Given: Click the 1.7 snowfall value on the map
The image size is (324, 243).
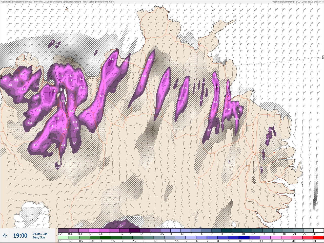Looking at the screenshot, I should click(x=82, y=79).
